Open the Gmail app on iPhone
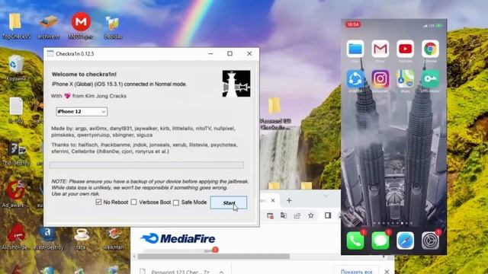488x274 pixels. coord(380,49)
